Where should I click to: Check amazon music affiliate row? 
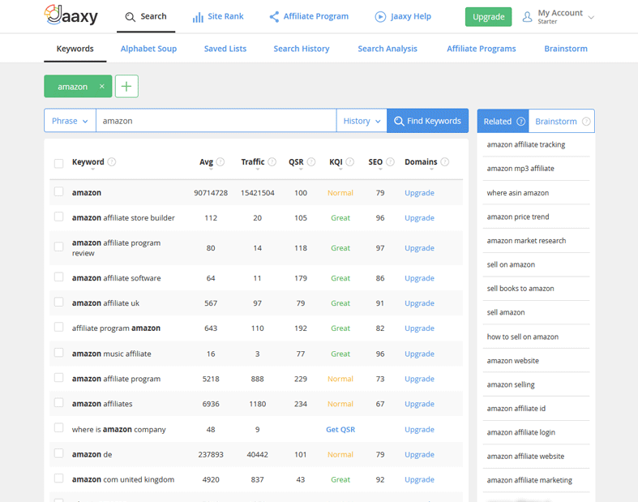pyautogui.click(x=58, y=352)
